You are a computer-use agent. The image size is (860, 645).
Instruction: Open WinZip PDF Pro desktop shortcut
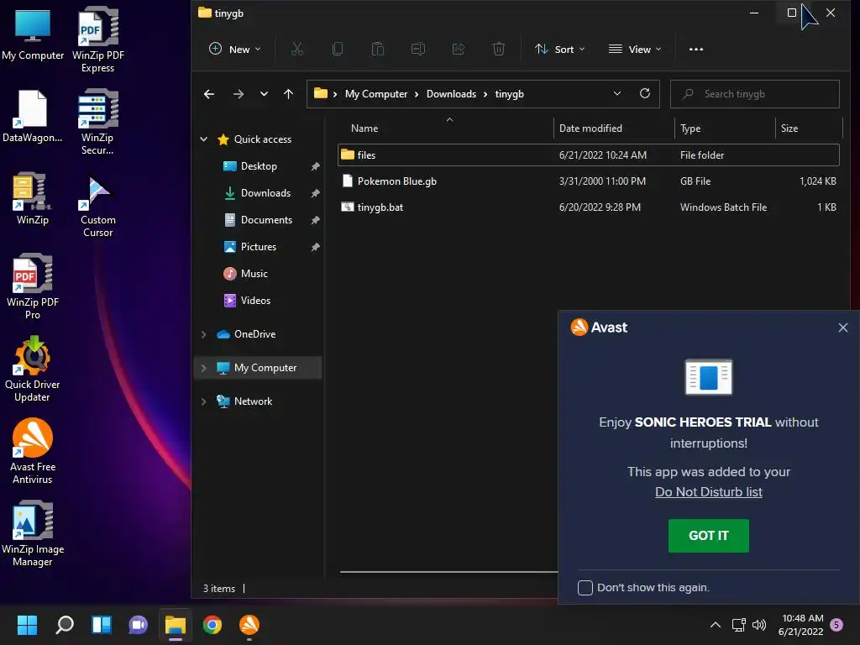pyautogui.click(x=33, y=286)
